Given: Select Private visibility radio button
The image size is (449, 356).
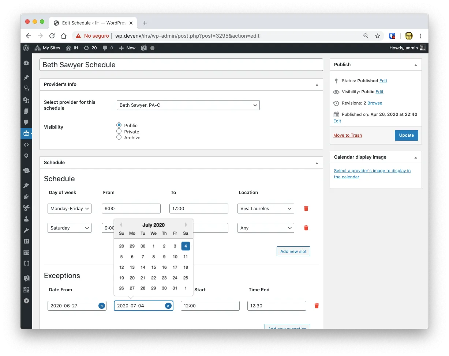Looking at the screenshot, I should tap(119, 131).
